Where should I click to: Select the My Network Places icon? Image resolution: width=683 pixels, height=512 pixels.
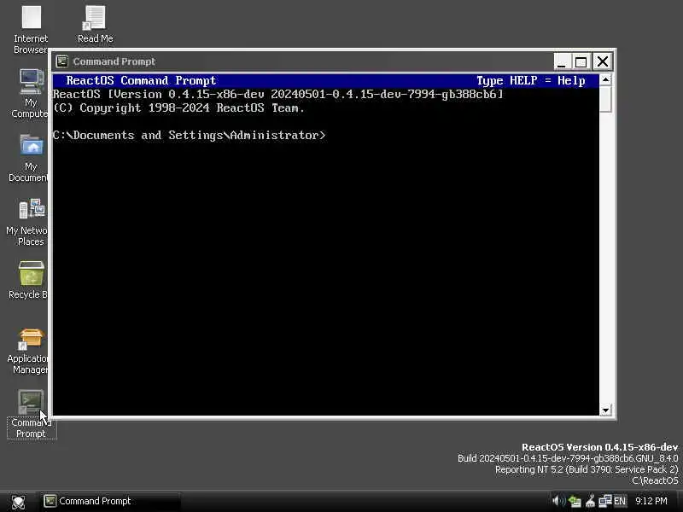pos(27,223)
